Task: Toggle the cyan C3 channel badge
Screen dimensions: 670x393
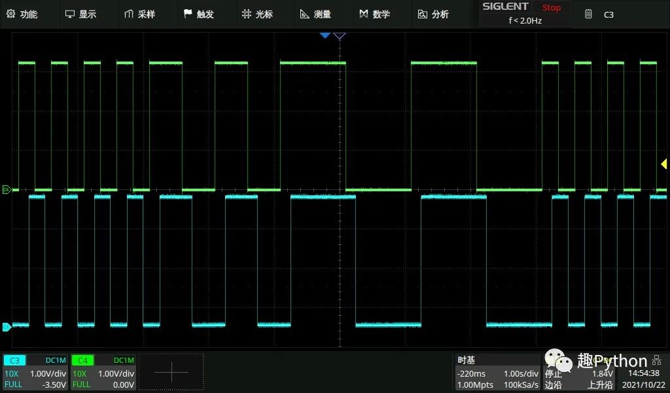Action: point(14,360)
